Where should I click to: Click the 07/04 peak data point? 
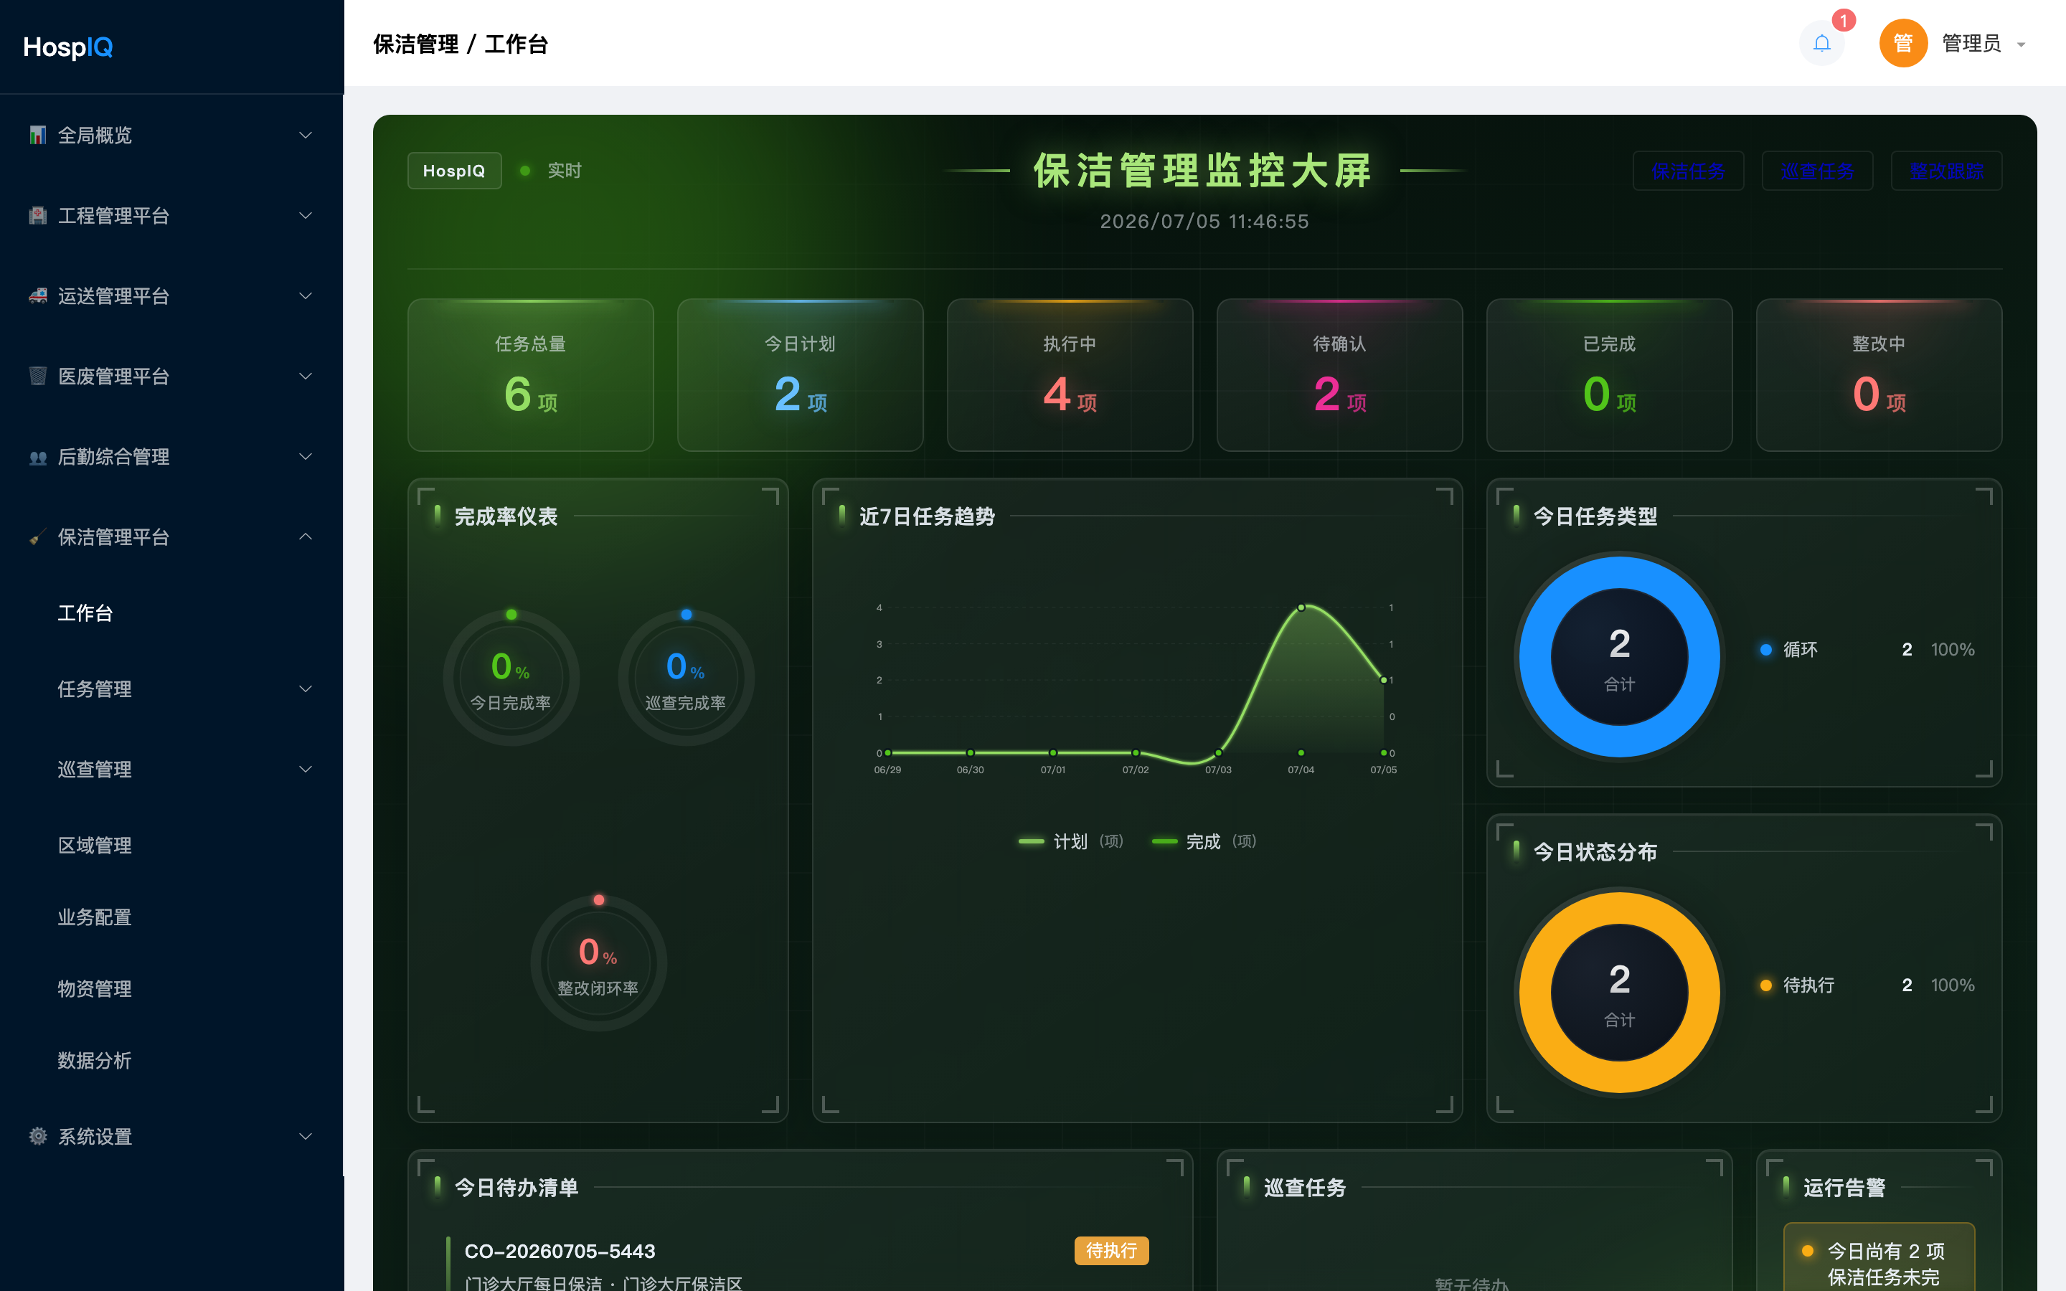tap(1301, 608)
